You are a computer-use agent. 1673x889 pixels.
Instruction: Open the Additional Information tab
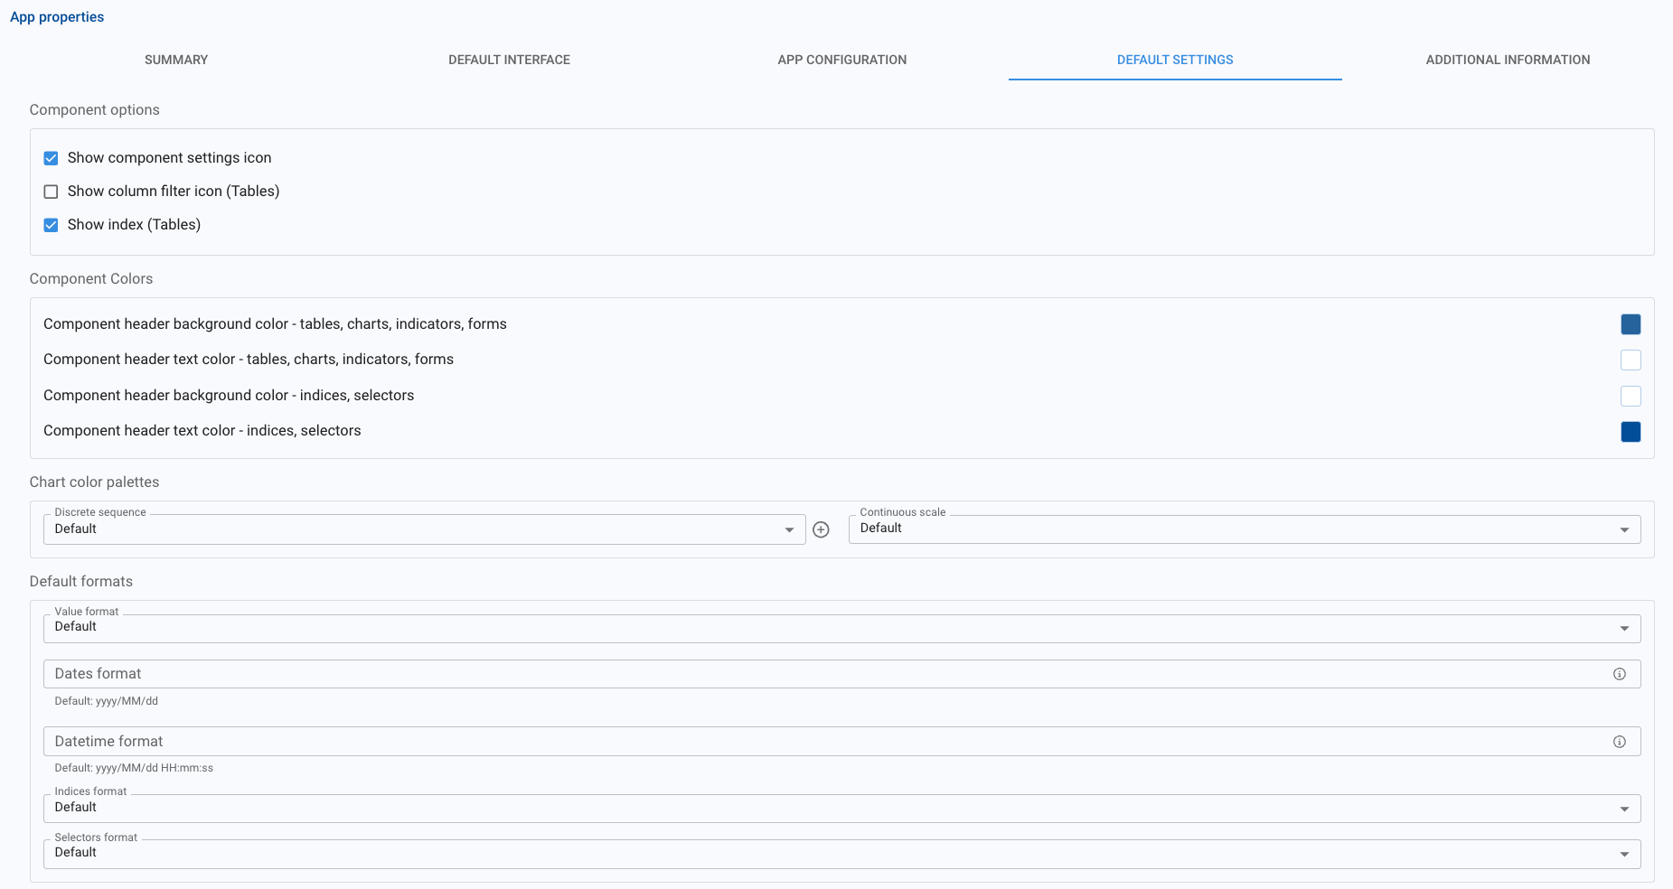pos(1508,60)
